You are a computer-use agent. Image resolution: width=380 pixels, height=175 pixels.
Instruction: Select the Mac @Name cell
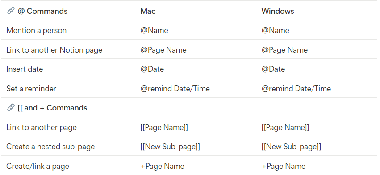[x=196, y=30]
